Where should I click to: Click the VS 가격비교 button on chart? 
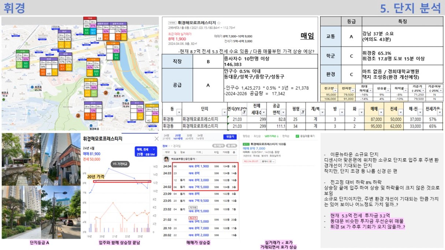click(121, 164)
